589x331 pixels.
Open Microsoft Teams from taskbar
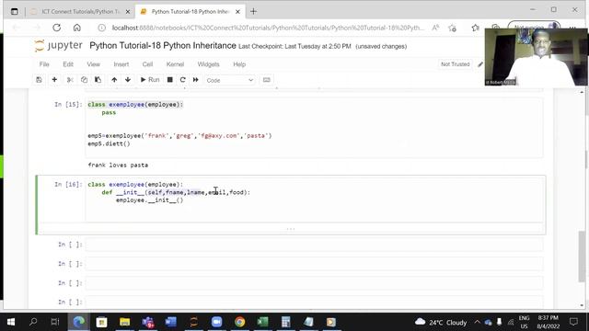[x=148, y=322]
